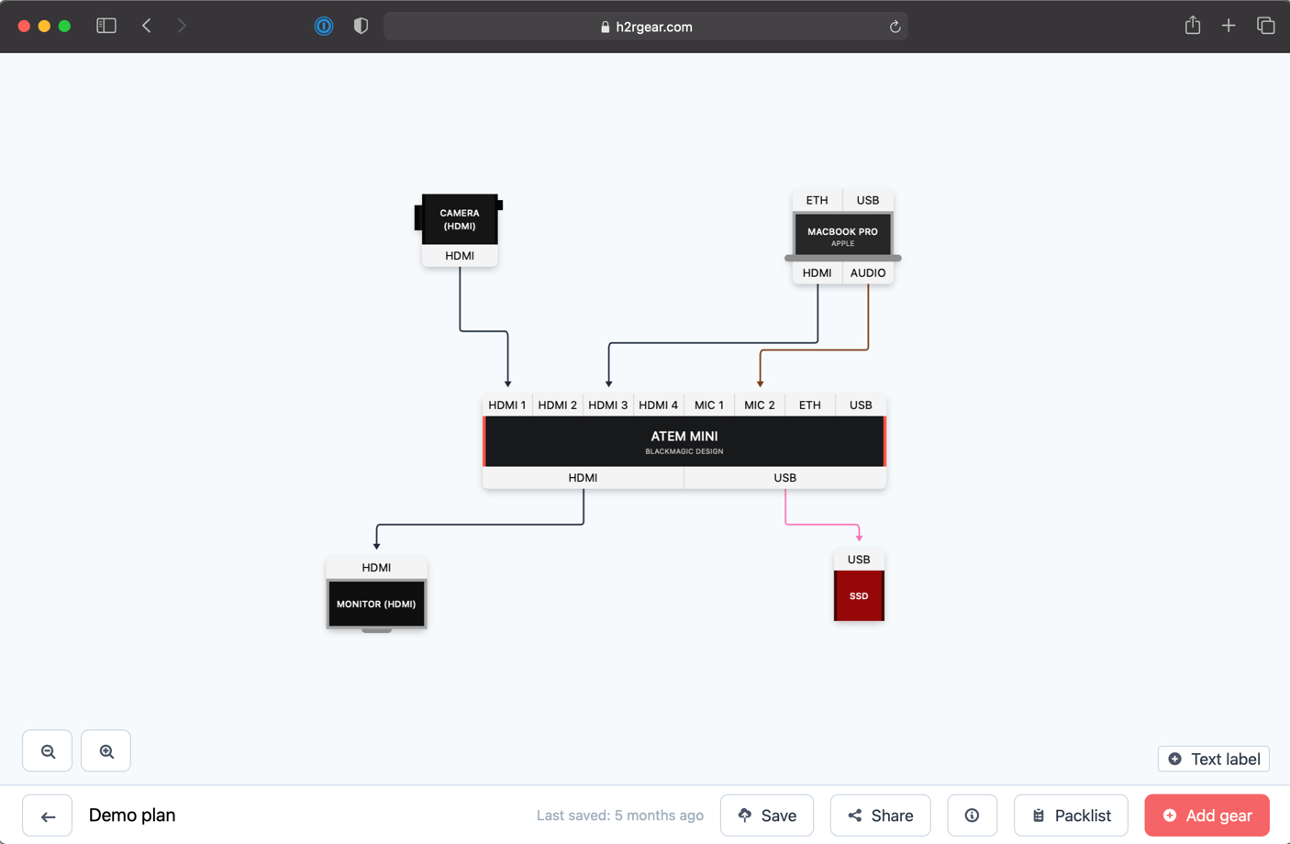This screenshot has height=844, width=1290.
Task: Click the ATEM Mini MIC 1 port
Action: [709, 405]
